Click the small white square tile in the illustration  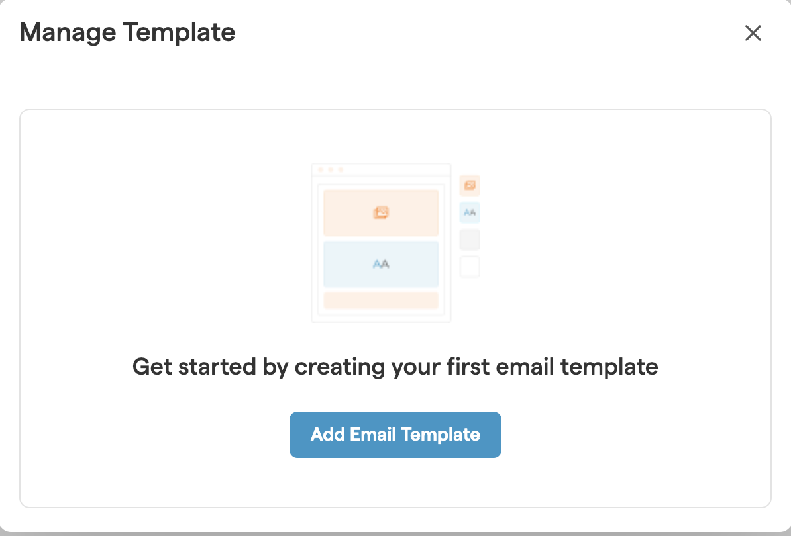(470, 267)
